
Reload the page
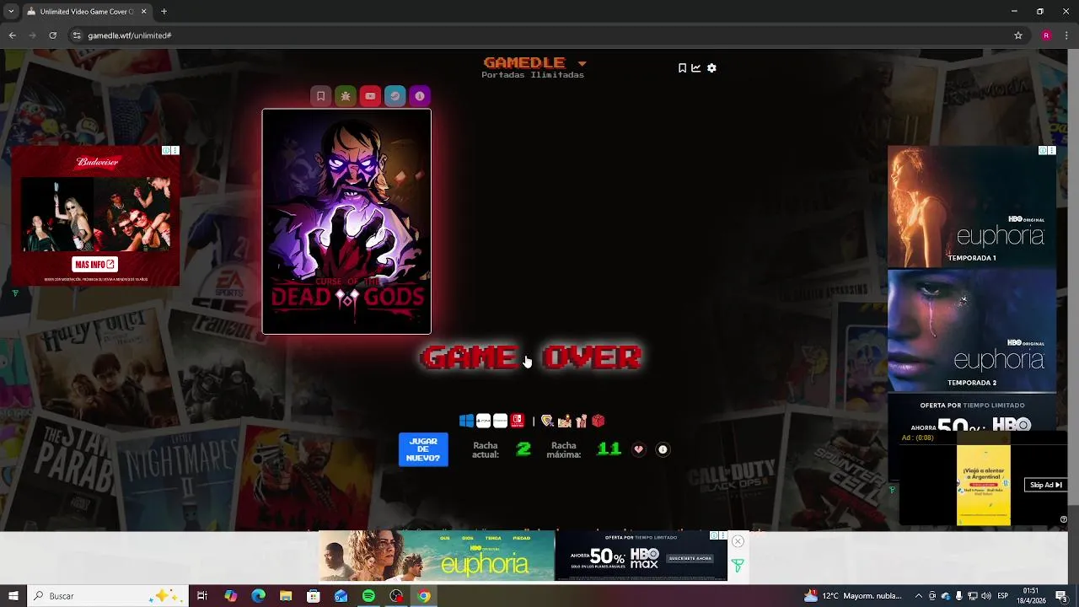52,35
